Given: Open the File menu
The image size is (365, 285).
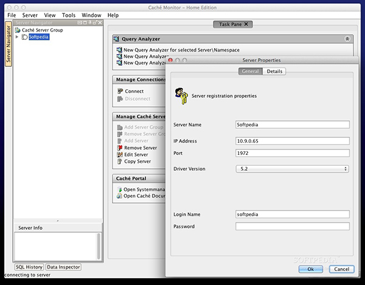Looking at the screenshot, I should (x=12, y=15).
